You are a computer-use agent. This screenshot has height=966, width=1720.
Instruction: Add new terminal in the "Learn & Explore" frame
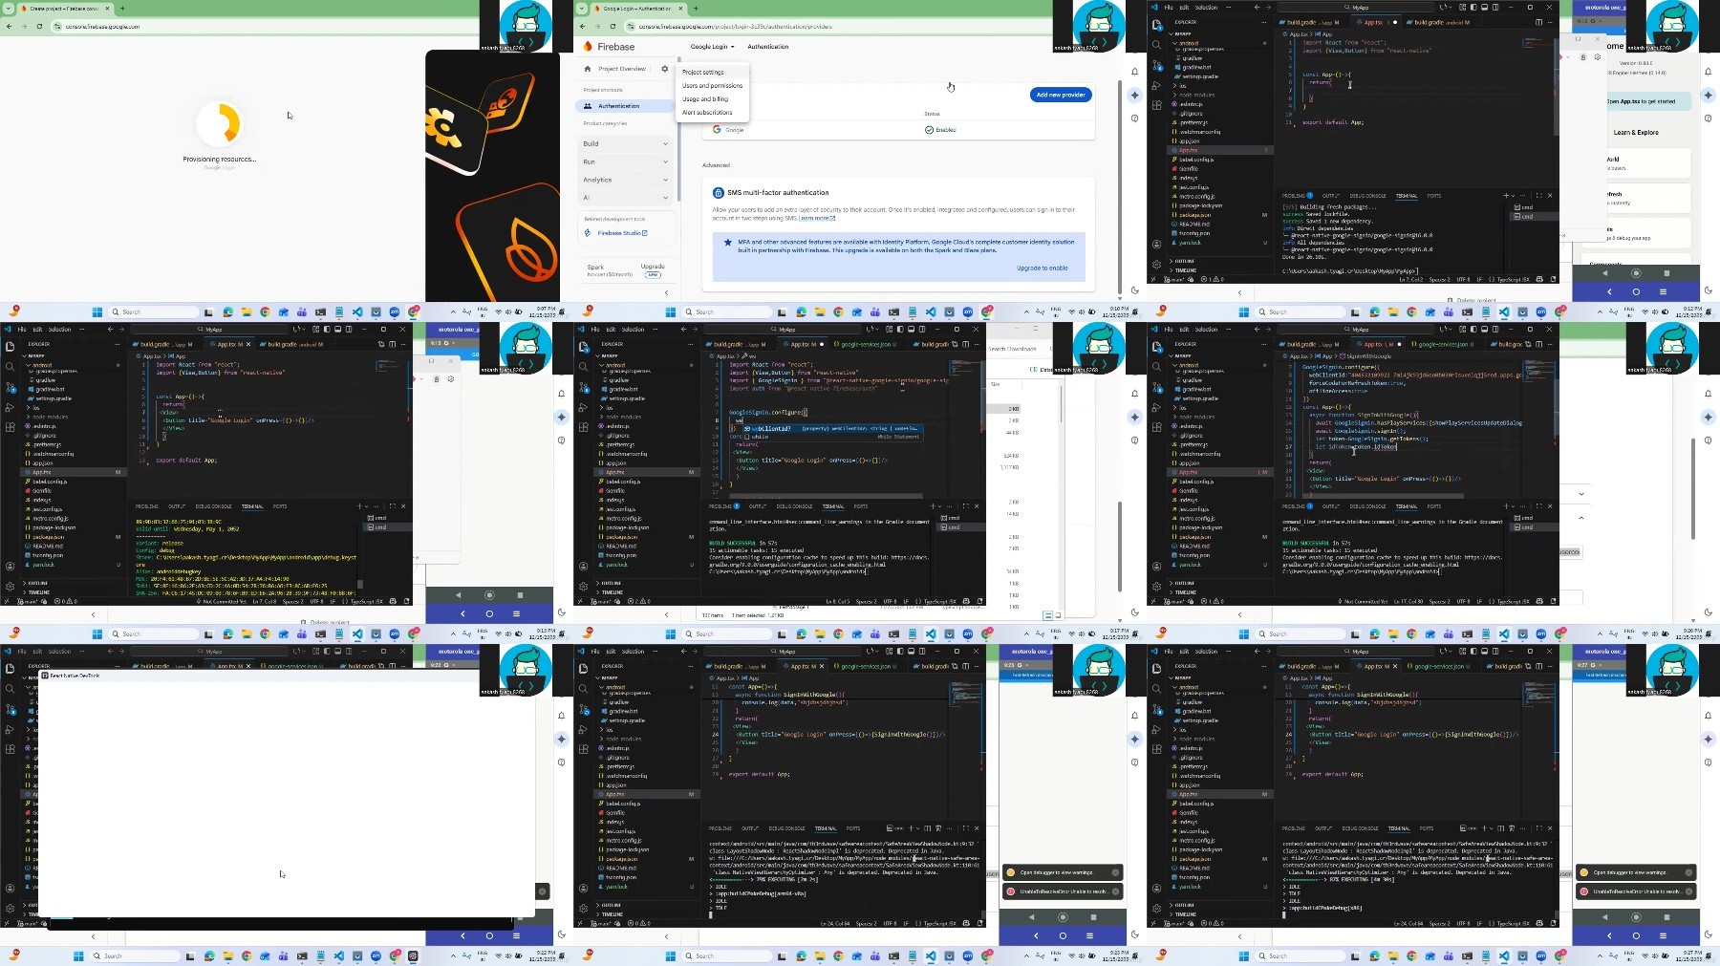pyautogui.click(x=1506, y=196)
